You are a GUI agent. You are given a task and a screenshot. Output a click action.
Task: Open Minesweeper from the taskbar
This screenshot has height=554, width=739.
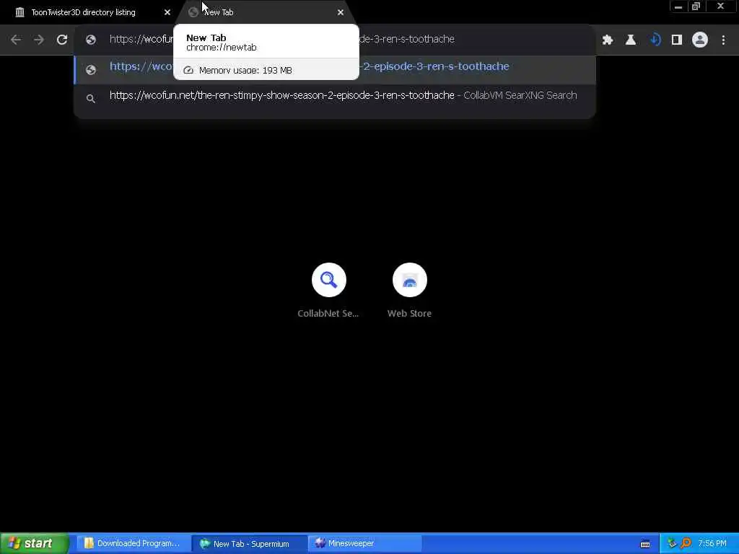[364, 544]
